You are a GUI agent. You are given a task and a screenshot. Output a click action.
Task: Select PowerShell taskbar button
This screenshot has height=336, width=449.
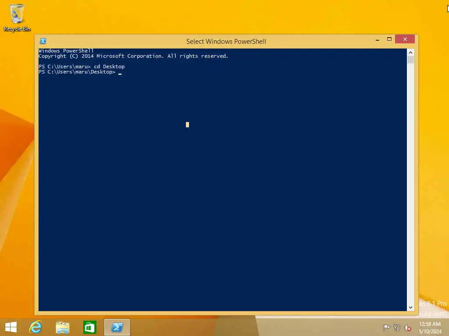(x=117, y=327)
